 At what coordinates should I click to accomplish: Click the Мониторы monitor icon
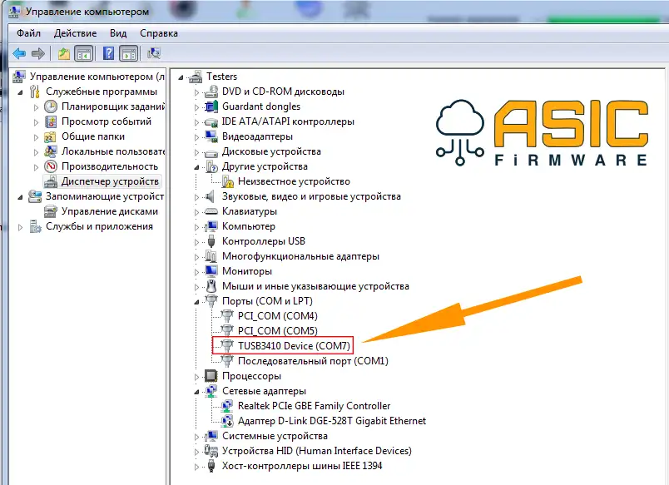(x=211, y=271)
